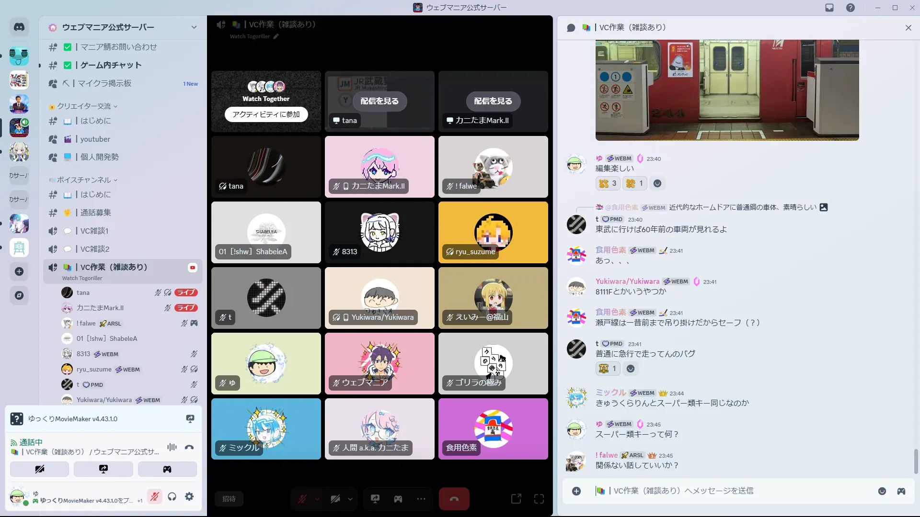Image resolution: width=920 pixels, height=517 pixels.
Task: Click Add a Server plus icon
Action: (x=19, y=271)
